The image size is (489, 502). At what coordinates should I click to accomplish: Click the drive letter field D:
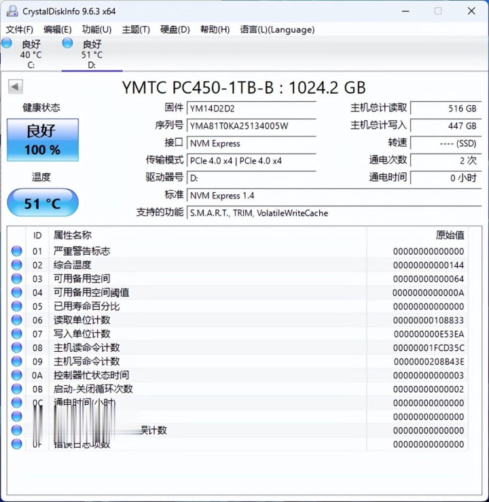pos(251,178)
